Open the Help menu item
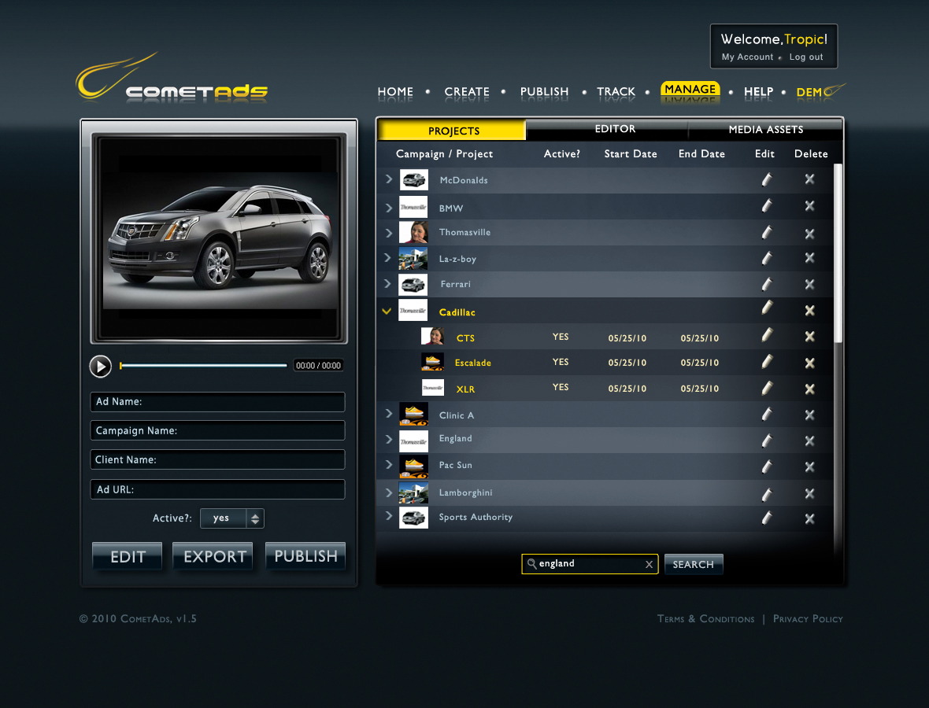This screenshot has width=929, height=708. tap(758, 92)
